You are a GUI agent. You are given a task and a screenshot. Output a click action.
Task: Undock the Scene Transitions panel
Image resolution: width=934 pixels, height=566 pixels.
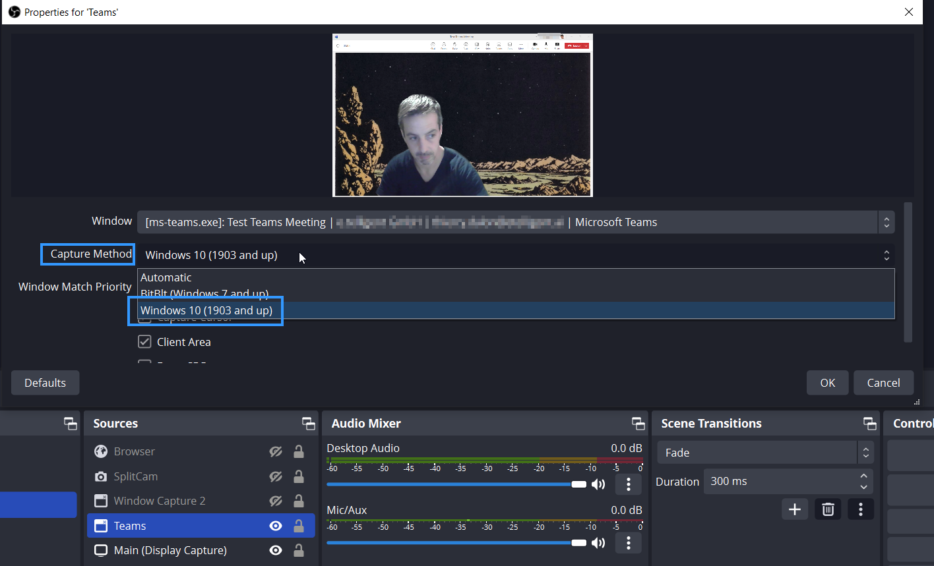click(870, 423)
